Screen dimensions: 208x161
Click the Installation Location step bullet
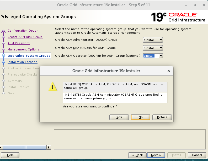pyautogui.click(x=4, y=62)
